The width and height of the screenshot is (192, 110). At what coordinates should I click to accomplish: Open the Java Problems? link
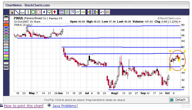pos(65,106)
